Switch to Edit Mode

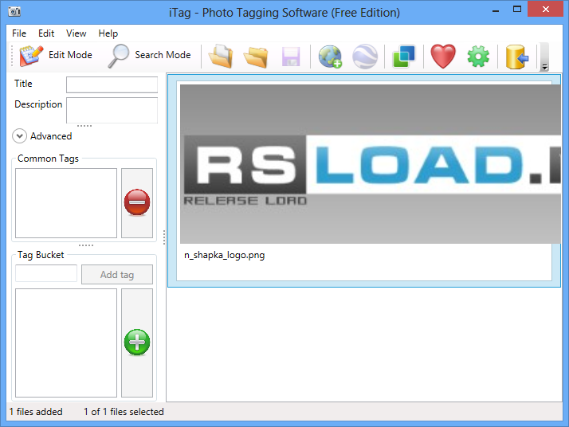pos(56,56)
